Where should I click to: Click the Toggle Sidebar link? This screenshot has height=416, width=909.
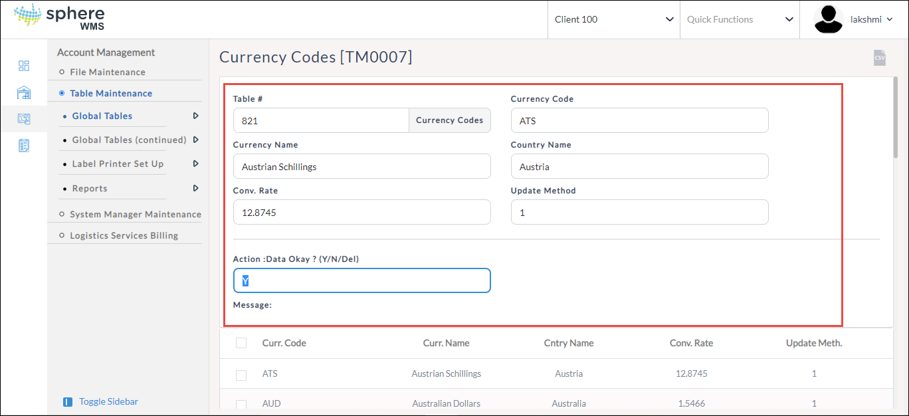click(108, 402)
